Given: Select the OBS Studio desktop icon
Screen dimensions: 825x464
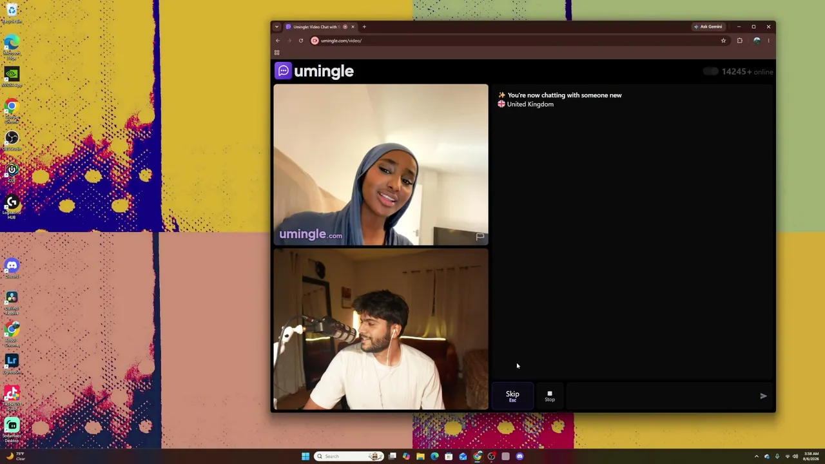Looking at the screenshot, I should click(x=12, y=141).
